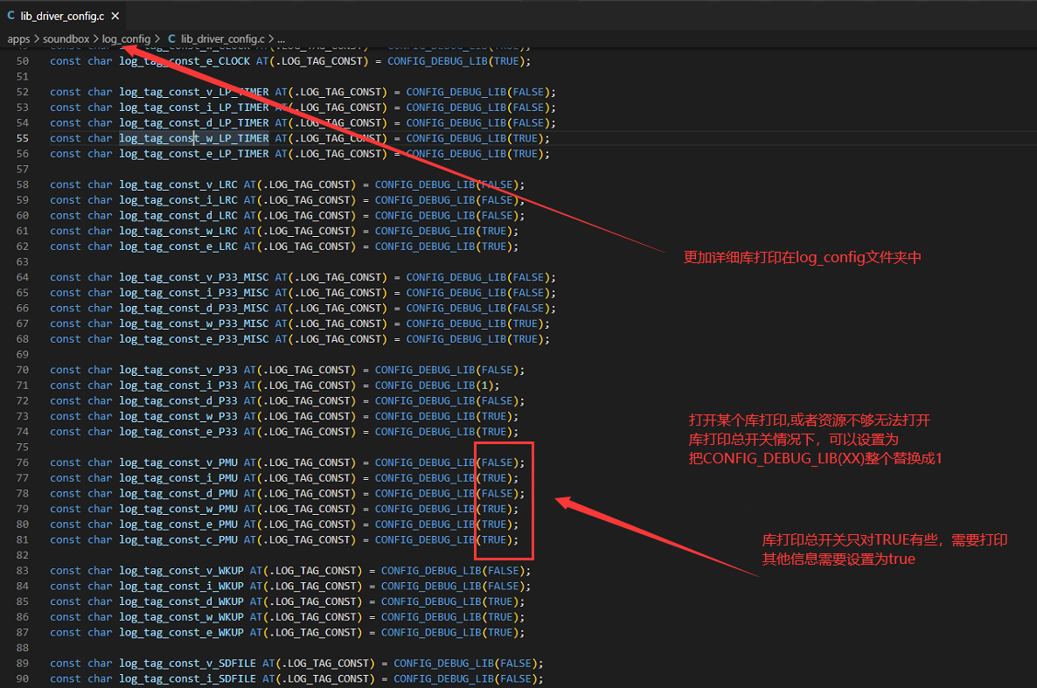Viewport: 1037px width, 688px height.
Task: Click the C file icon in the editor tab
Action: point(10,16)
